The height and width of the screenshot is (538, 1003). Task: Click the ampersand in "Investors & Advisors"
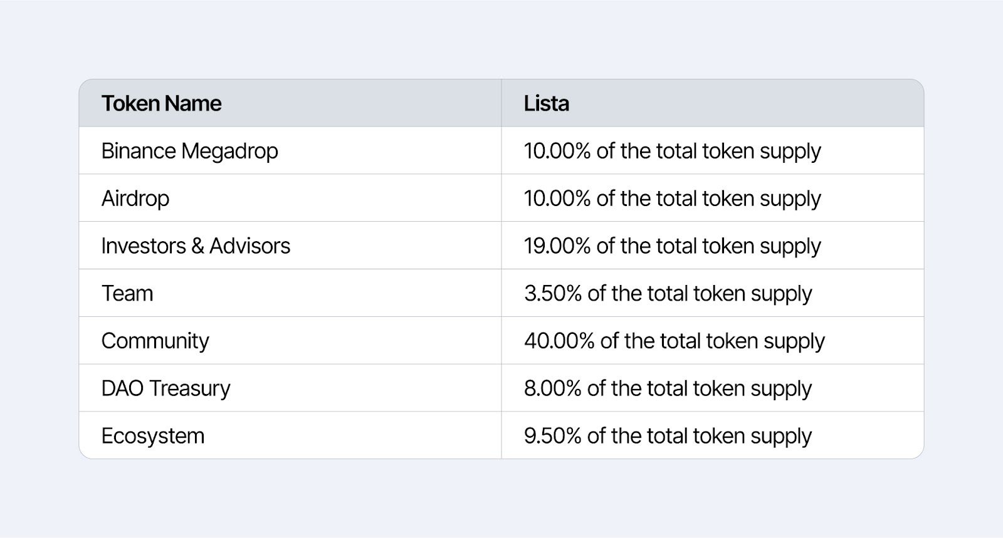pyautogui.click(x=197, y=246)
